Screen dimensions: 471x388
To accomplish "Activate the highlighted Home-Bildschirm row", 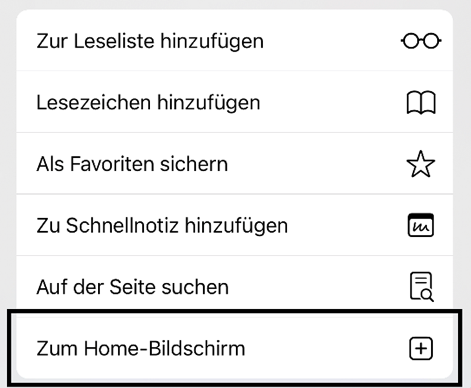I will point(235,348).
